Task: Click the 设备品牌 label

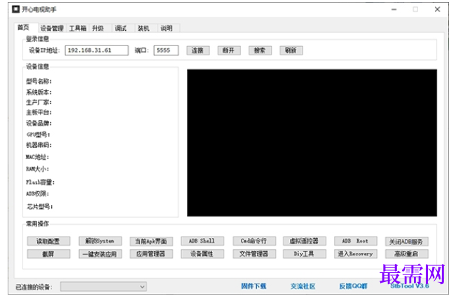Action: 39,124
